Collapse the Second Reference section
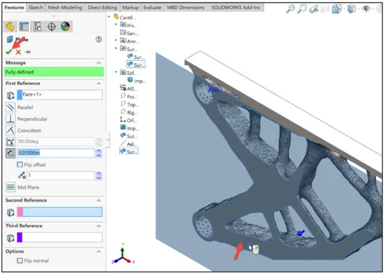The height and width of the screenshot is (273, 384). click(98, 201)
